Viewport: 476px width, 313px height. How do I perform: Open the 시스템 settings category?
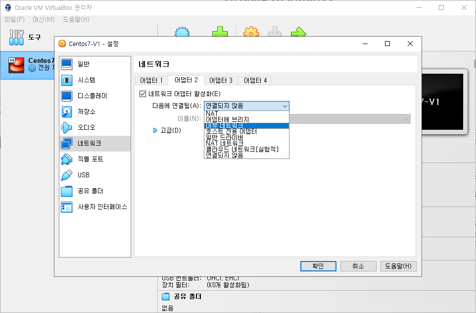pos(95,80)
